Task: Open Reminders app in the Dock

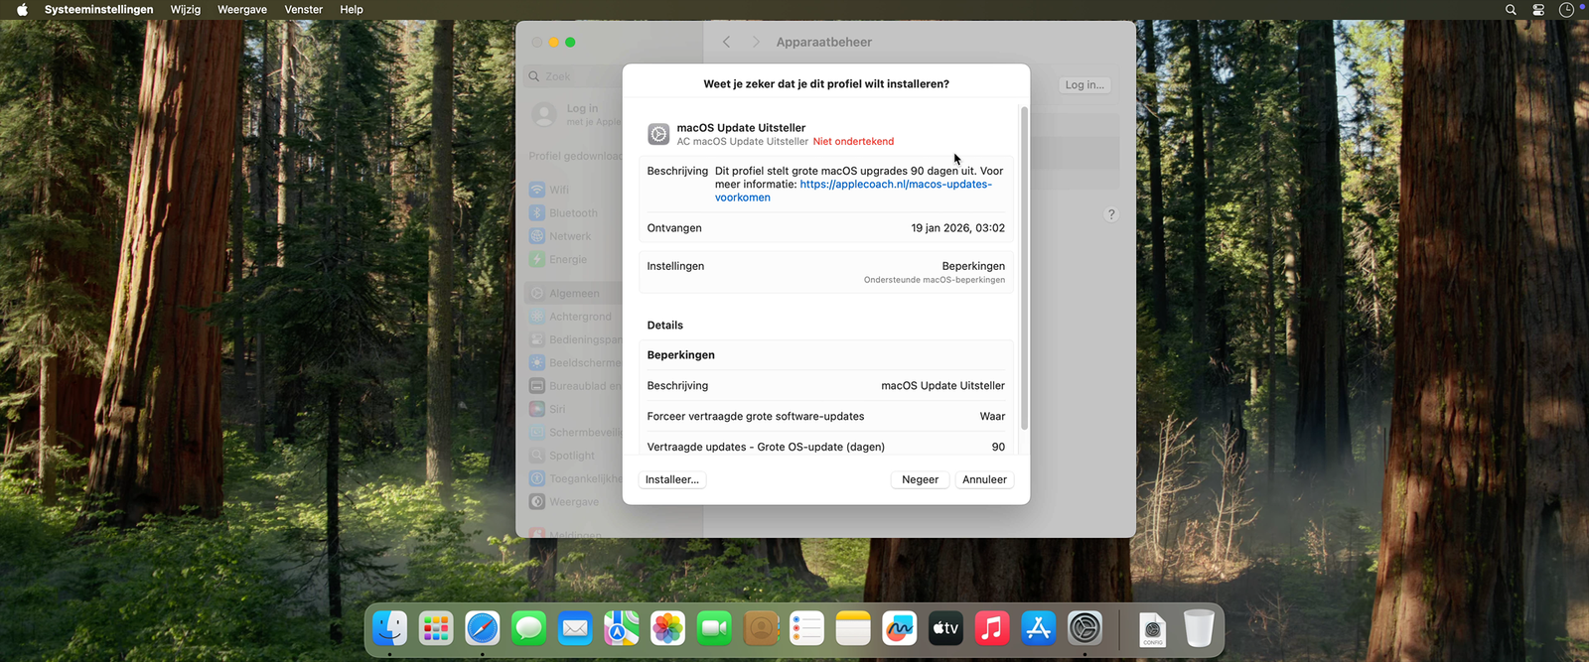Action: pos(806,628)
